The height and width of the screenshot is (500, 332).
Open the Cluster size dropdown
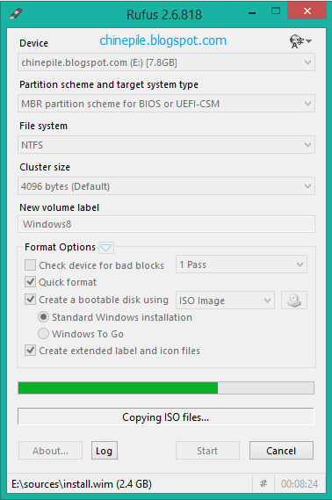coord(166,186)
